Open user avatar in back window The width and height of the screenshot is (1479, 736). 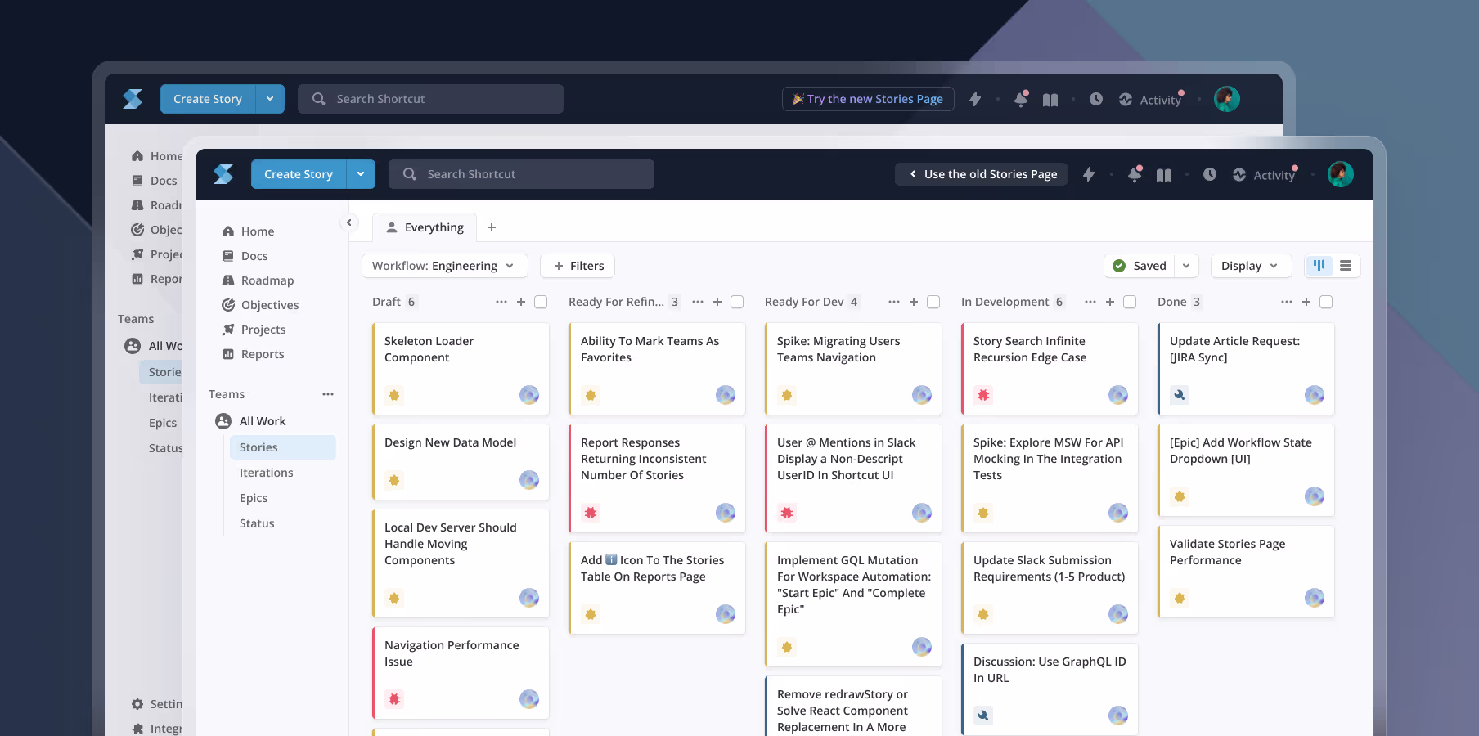tap(1227, 99)
